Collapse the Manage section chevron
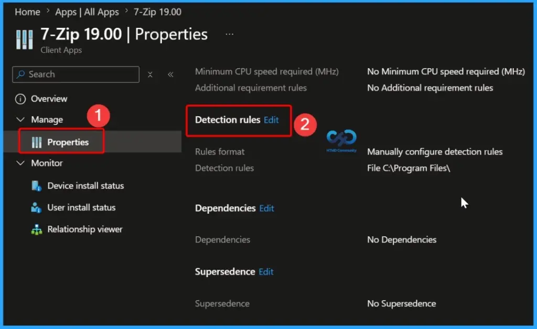This screenshot has height=329, width=537. click(x=20, y=119)
